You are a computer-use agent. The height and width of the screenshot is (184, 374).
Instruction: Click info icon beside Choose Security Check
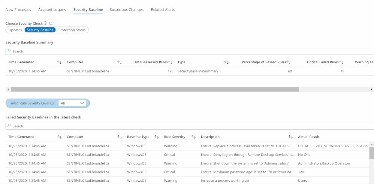click(46, 23)
